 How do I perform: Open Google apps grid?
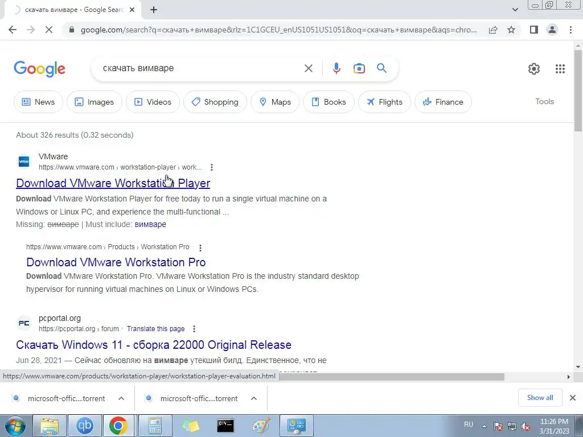coord(560,69)
